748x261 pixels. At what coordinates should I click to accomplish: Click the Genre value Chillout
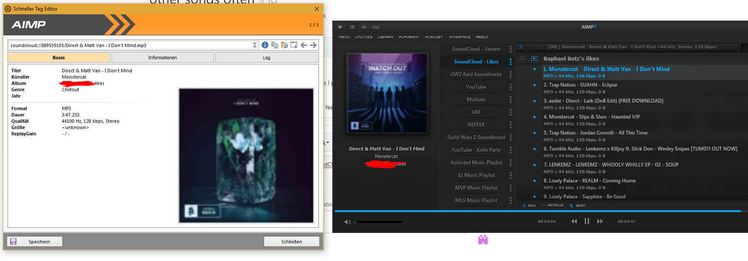[70, 90]
